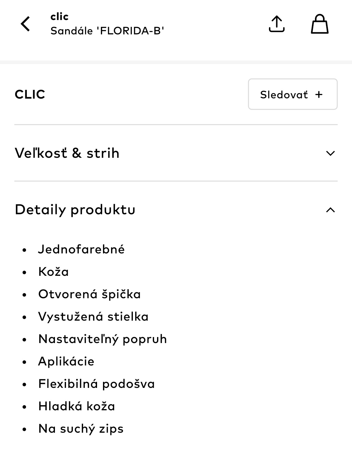Open the CLIC brand heading
This screenshot has width=352, height=456.
(x=30, y=94)
